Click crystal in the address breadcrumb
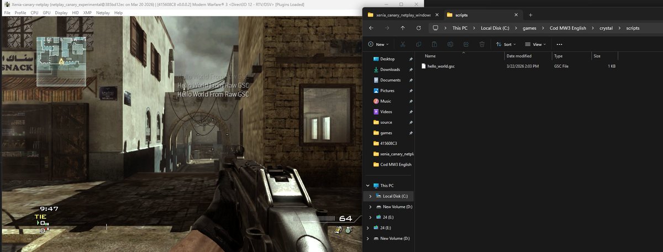The width and height of the screenshot is (663, 252). pyautogui.click(x=606, y=28)
